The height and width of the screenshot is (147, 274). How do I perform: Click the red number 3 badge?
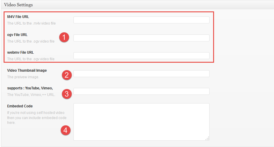click(67, 94)
